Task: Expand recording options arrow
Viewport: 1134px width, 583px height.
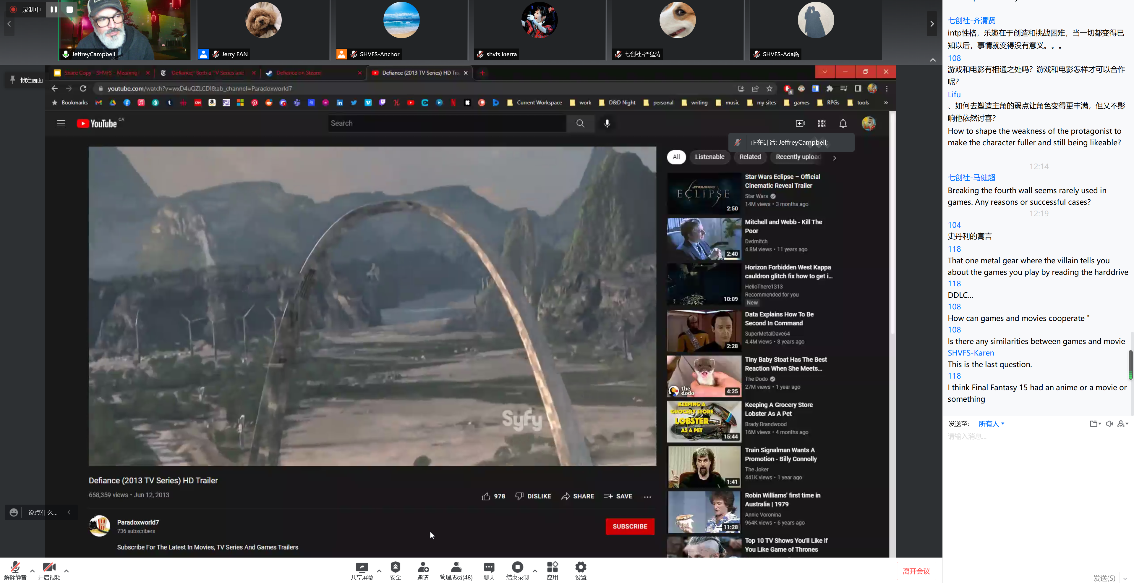Action: [535, 571]
